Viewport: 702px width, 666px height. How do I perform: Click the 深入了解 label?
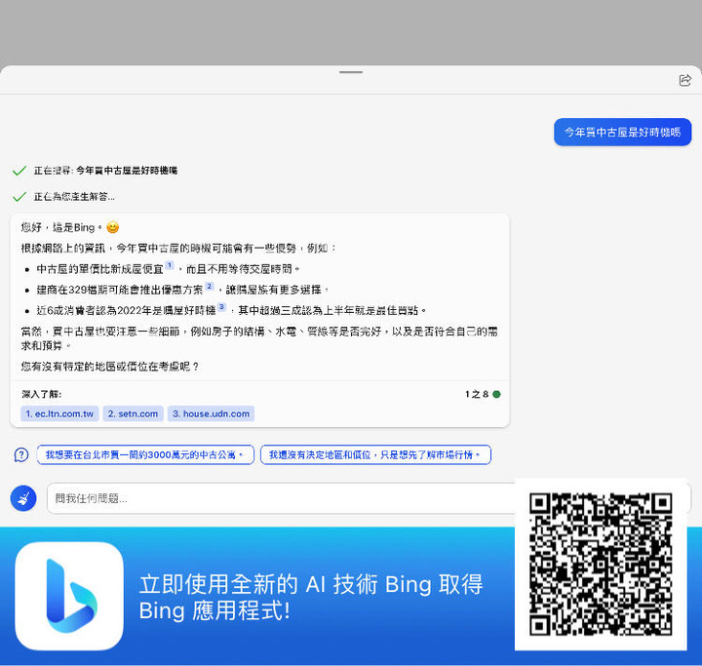point(42,394)
